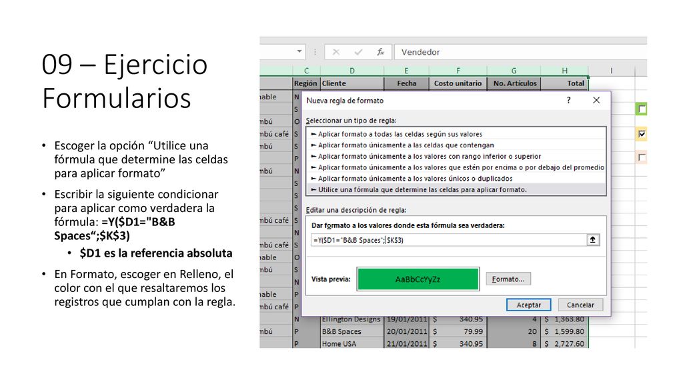Click the B&B Spaces client cell
Screen dimensions: 683x384
click(x=352, y=331)
